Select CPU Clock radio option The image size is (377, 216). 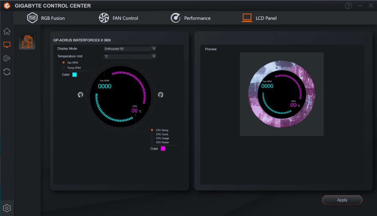pyautogui.click(x=152, y=134)
